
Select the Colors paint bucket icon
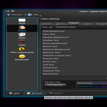click(x=22, y=28)
